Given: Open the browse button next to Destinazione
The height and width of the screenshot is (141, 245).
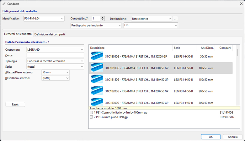Looking at the screenshot, I should pyautogui.click(x=176, y=19).
